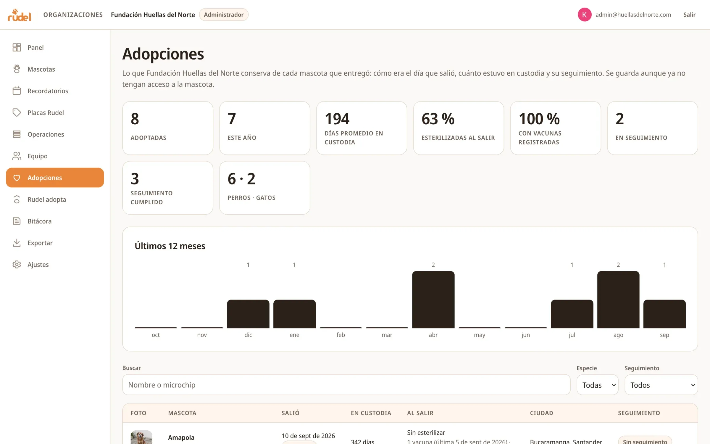Open Operaciones stack icon
710x444 pixels.
click(x=17, y=134)
